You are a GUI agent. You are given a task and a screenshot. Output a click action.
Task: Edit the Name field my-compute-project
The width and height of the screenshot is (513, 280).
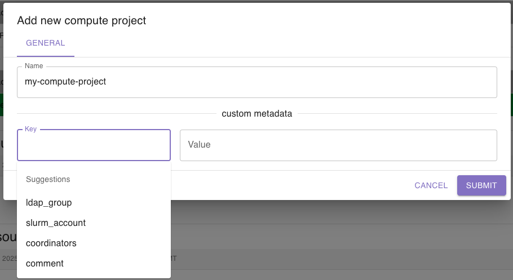257,82
